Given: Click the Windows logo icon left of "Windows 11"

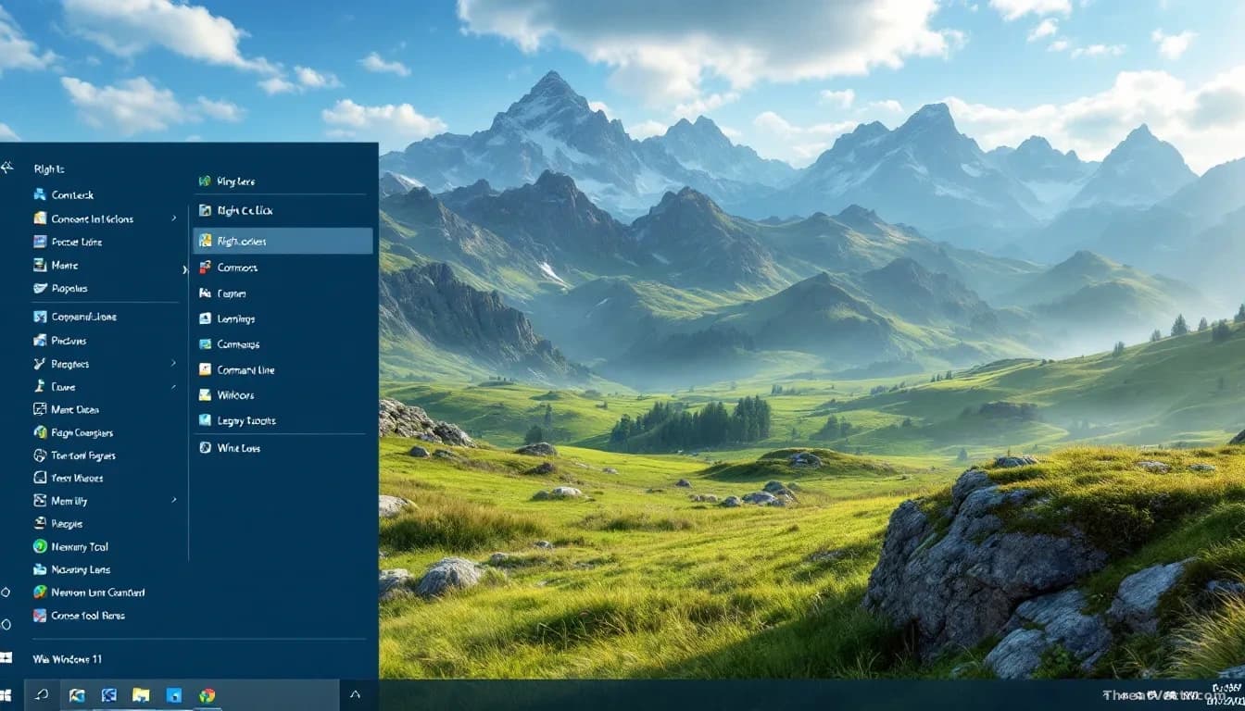Looking at the screenshot, I should (x=6, y=658).
